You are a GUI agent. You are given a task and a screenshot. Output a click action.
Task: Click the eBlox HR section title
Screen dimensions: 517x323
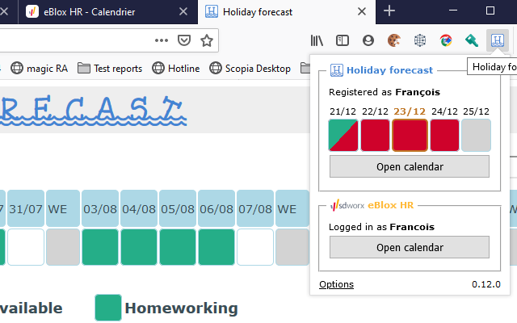[x=390, y=205]
